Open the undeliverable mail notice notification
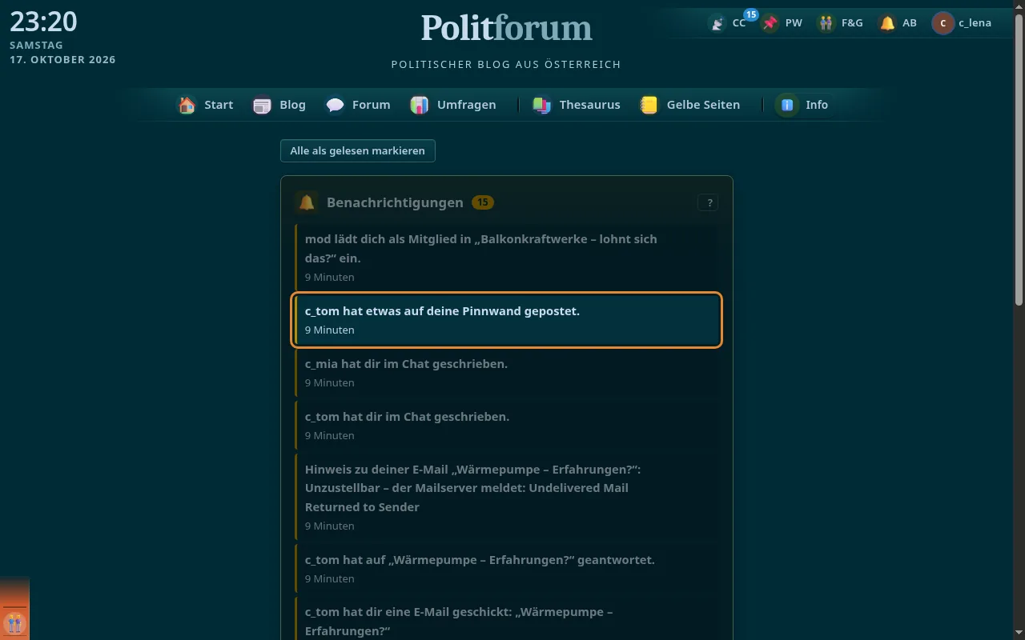This screenshot has height=640, width=1025. (x=507, y=497)
